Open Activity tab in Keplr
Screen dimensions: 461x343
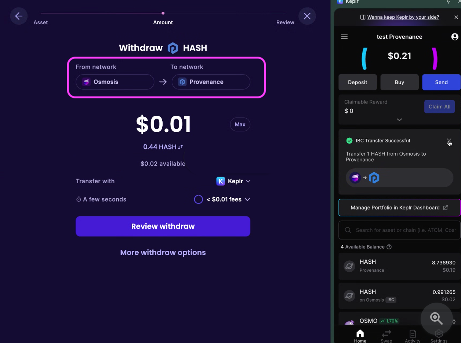click(x=413, y=336)
